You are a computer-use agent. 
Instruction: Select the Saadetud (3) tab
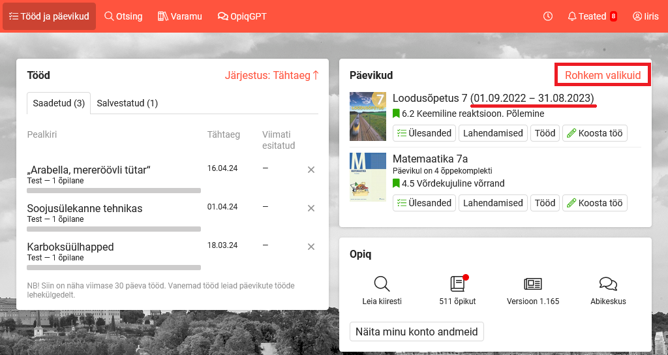pyautogui.click(x=59, y=103)
